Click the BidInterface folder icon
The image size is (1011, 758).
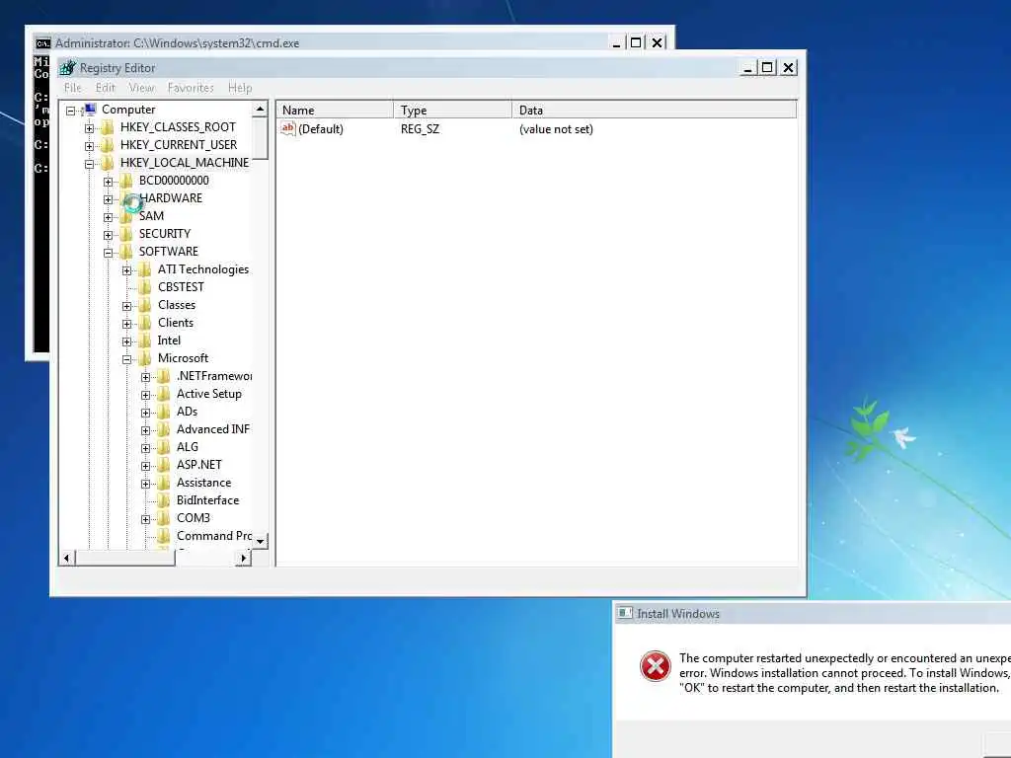[x=164, y=500]
